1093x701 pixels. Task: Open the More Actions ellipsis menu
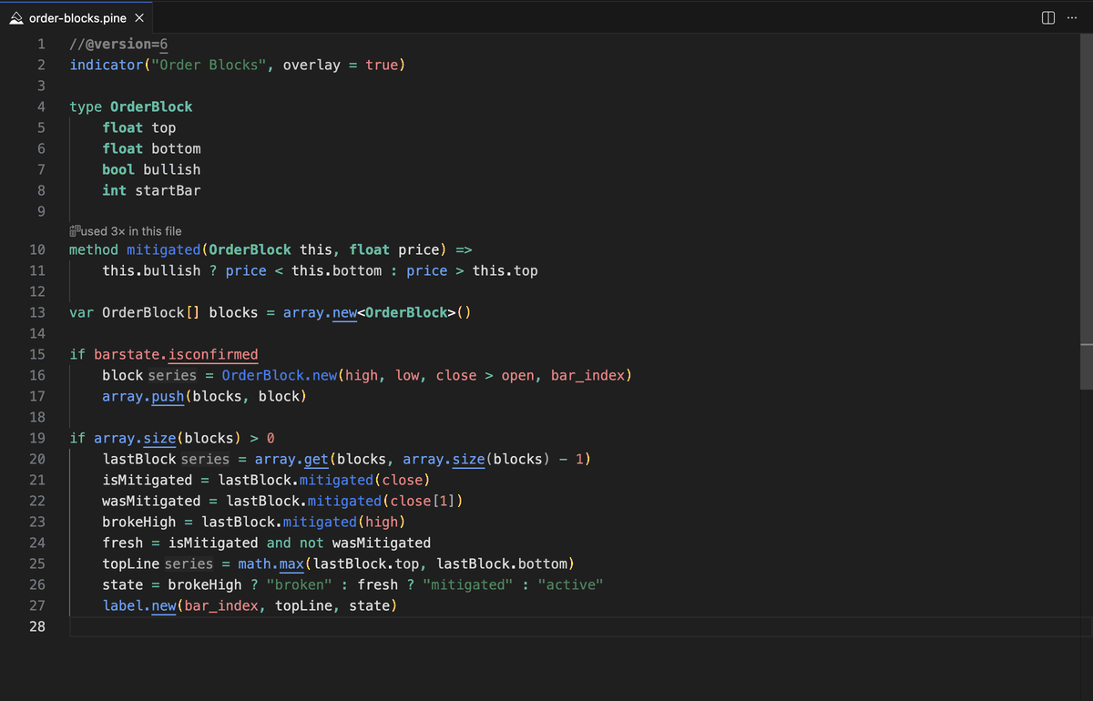coord(1071,18)
